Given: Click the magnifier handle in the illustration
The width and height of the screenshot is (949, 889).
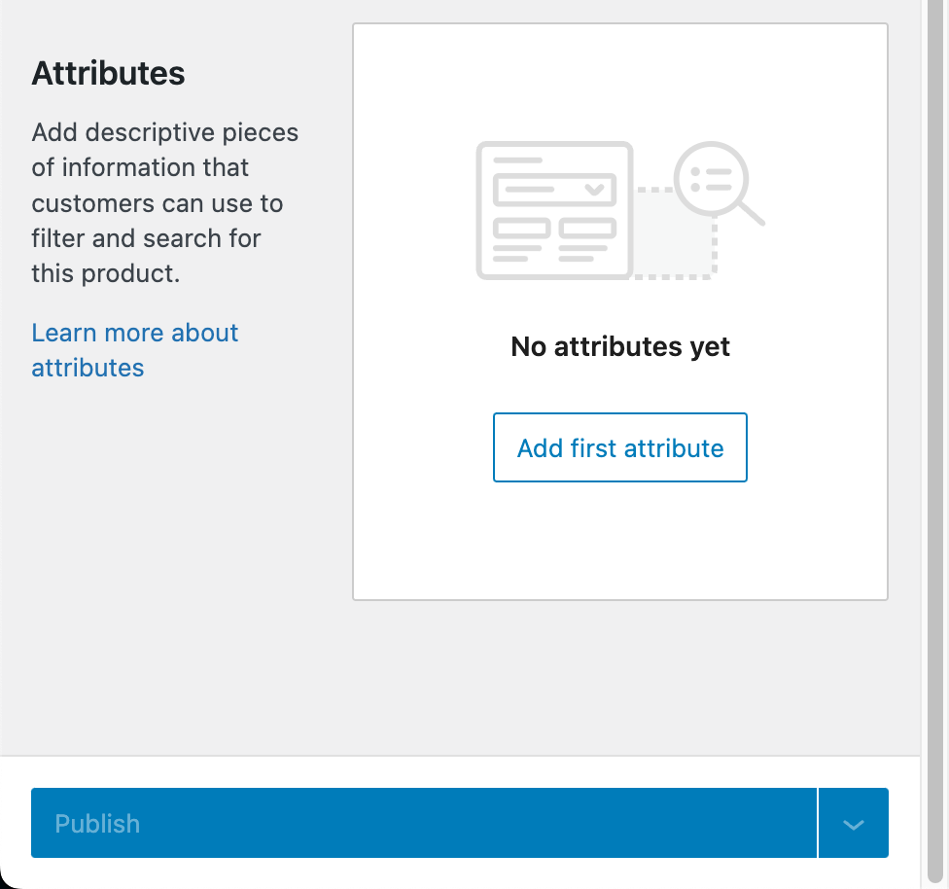Looking at the screenshot, I should click(x=752, y=214).
